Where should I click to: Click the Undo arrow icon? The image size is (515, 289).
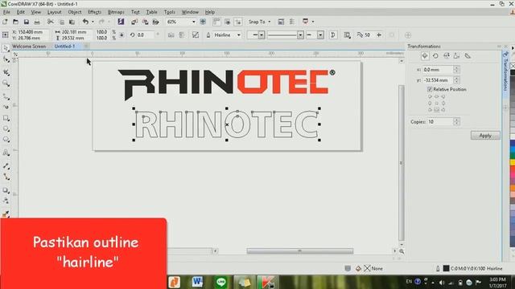coord(85,22)
